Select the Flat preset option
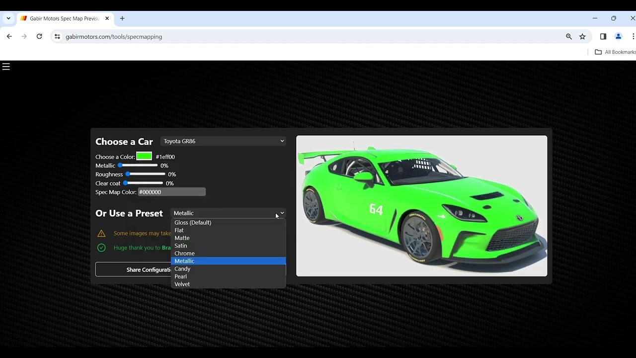This screenshot has width=636, height=358. click(x=229, y=230)
